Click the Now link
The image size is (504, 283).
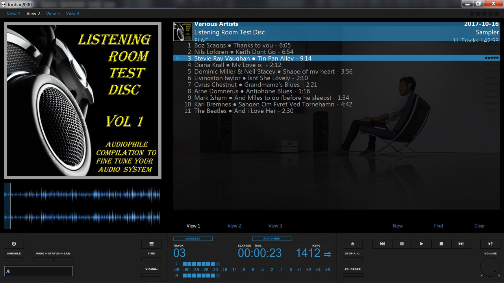click(x=398, y=226)
